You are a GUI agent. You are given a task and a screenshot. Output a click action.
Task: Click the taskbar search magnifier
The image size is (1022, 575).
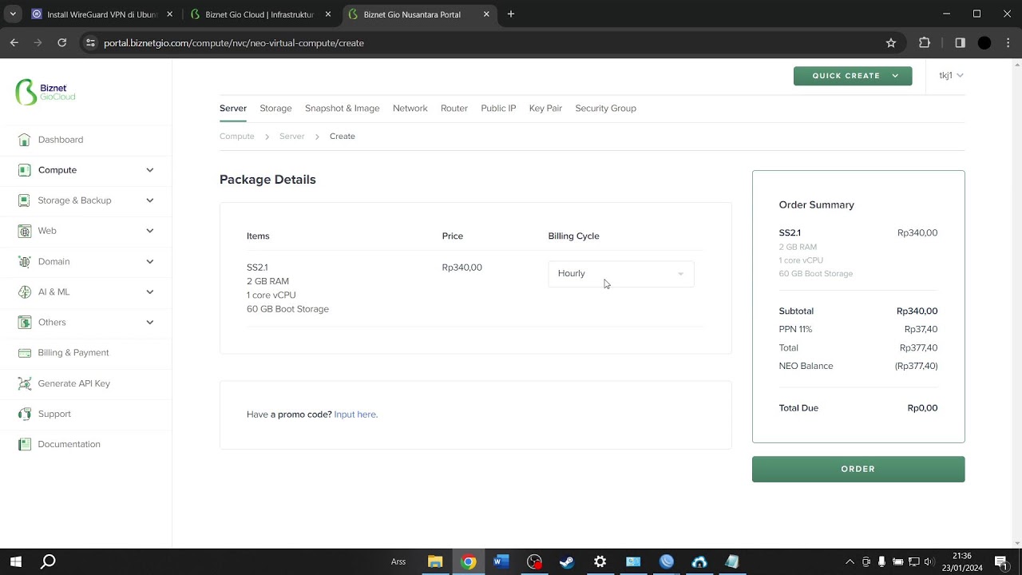point(49,561)
